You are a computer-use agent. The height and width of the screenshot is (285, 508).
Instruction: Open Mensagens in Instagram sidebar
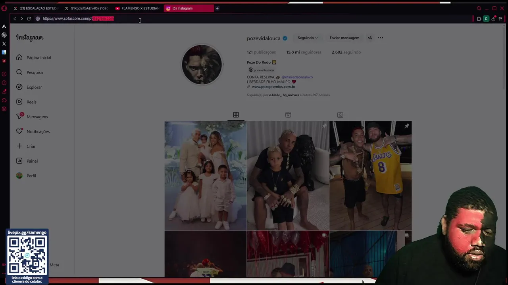[32, 117]
